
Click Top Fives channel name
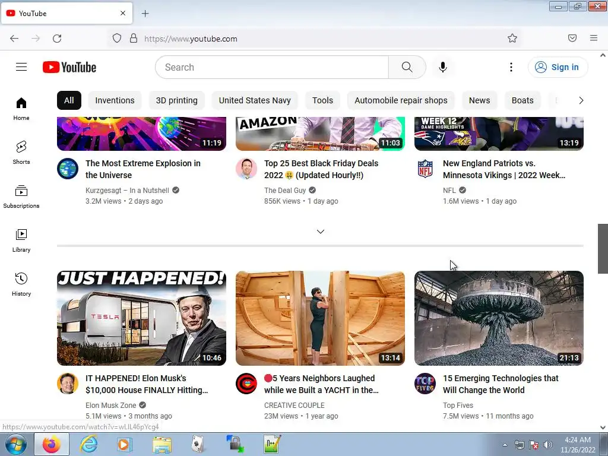(x=458, y=405)
